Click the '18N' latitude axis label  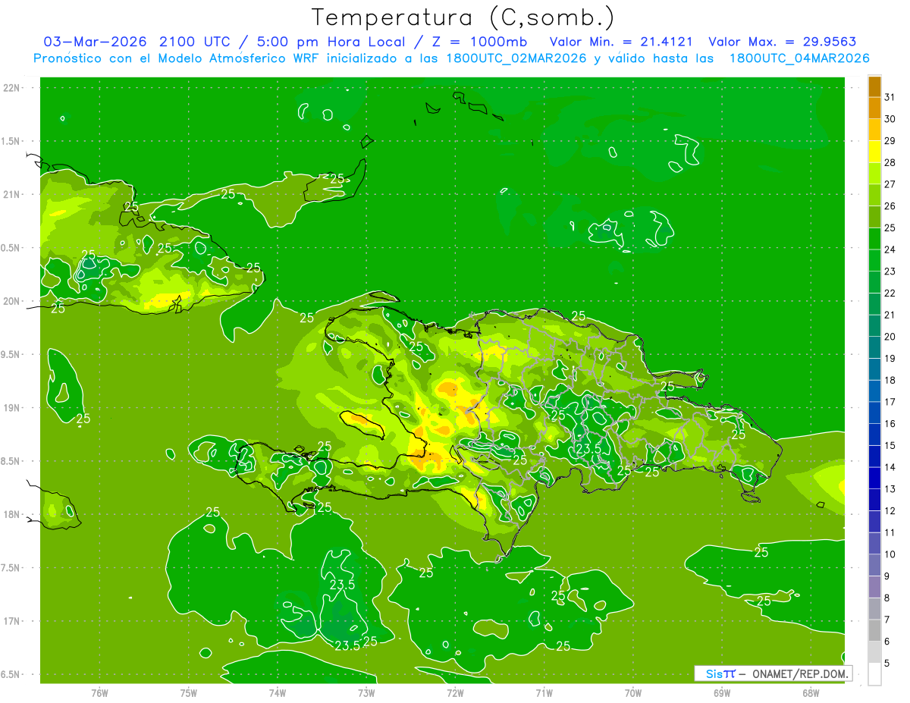[13, 514]
